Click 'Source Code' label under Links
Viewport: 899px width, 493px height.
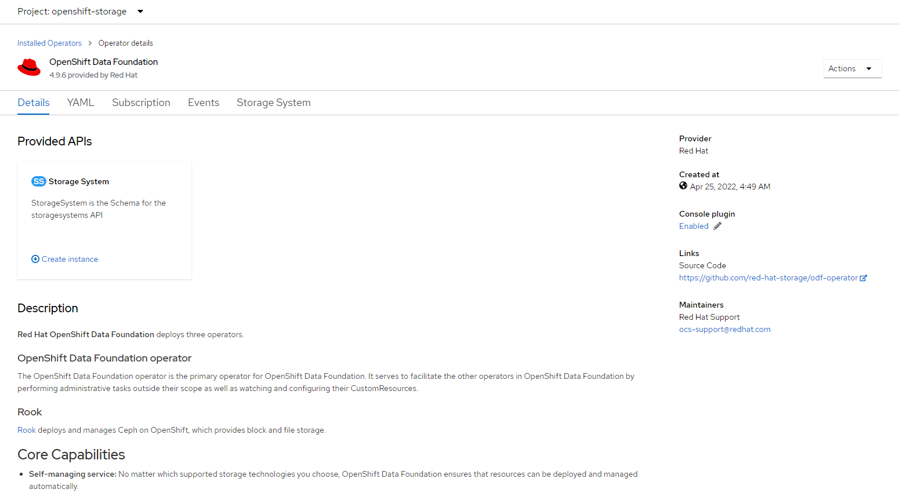[x=702, y=265]
